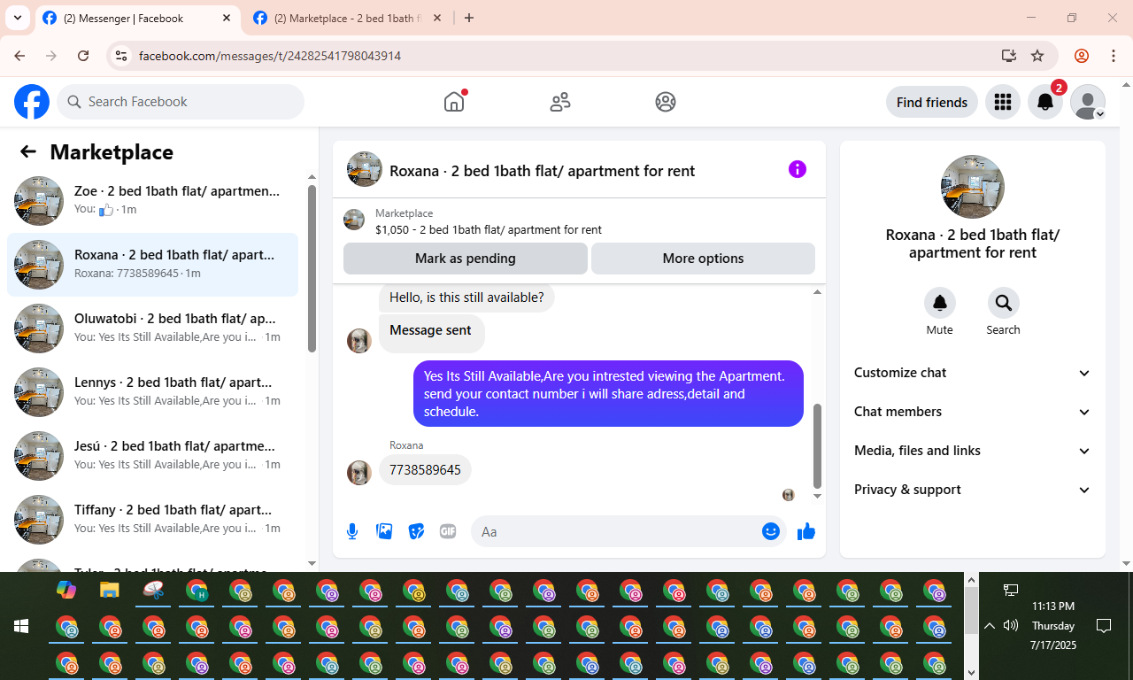This screenshot has width=1133, height=680.
Task: Open the taskbar clock showing 11:13 PM
Action: click(x=1053, y=626)
